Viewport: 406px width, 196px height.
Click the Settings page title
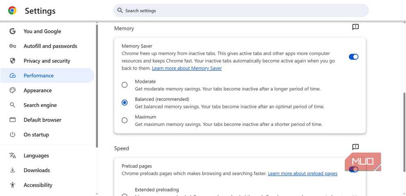(40, 11)
